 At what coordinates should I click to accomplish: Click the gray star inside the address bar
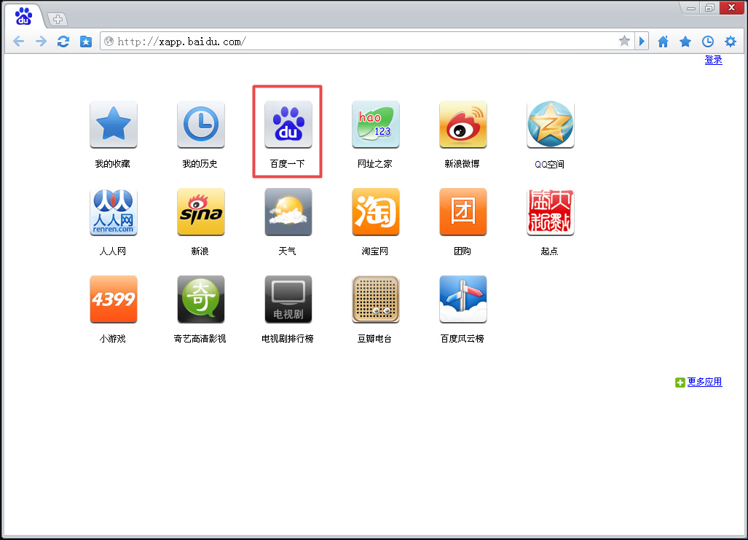pos(624,41)
